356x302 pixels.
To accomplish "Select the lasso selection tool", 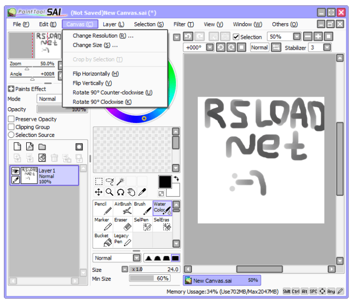I will point(110,182).
